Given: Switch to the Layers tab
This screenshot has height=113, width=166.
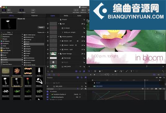Looking at the screenshot, I should 53,16.
